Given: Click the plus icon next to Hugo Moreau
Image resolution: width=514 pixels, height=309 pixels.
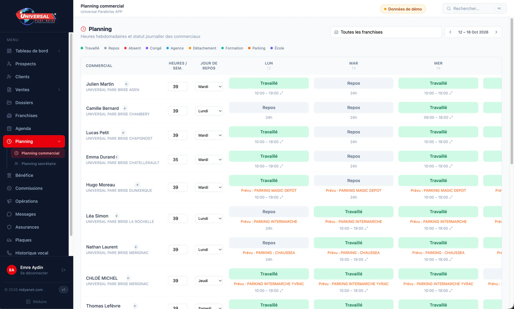Looking at the screenshot, I should pyautogui.click(x=137, y=185).
